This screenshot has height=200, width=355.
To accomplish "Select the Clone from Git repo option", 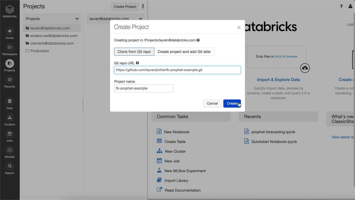I will 134,52.
